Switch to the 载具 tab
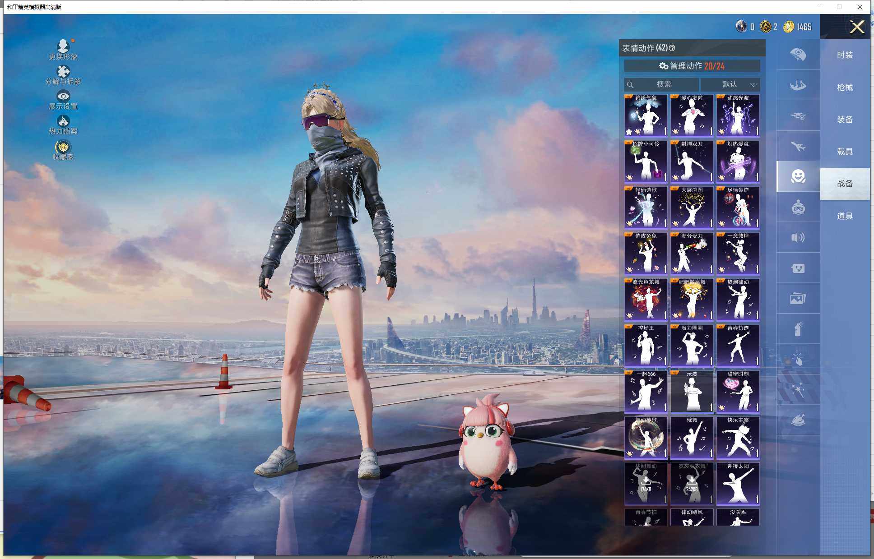The image size is (874, 559). 845,152
